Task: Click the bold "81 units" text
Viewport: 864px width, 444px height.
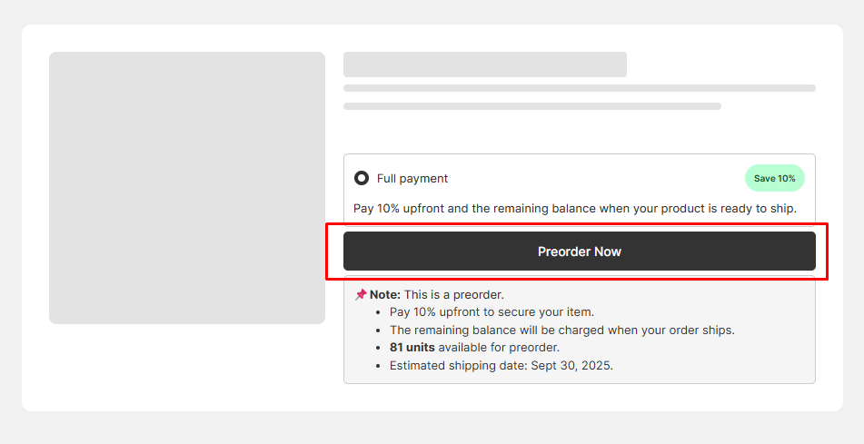Action: [412, 348]
